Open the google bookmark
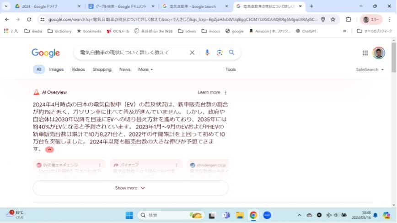Image resolution: width=397 pixels, height=223 pixels. click(x=235, y=31)
